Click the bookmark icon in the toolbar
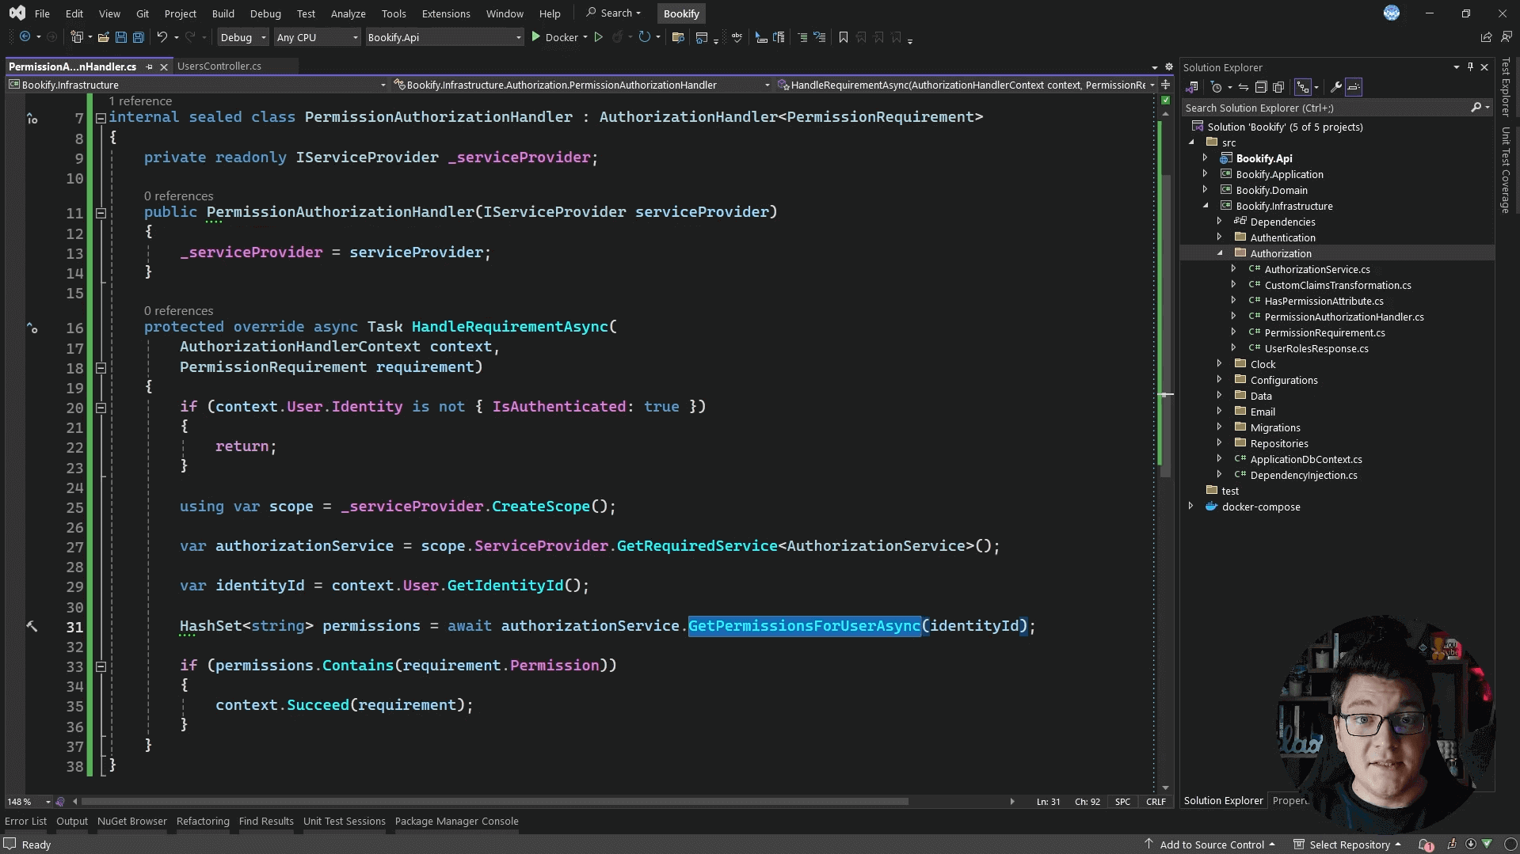1520x854 pixels. (843, 37)
